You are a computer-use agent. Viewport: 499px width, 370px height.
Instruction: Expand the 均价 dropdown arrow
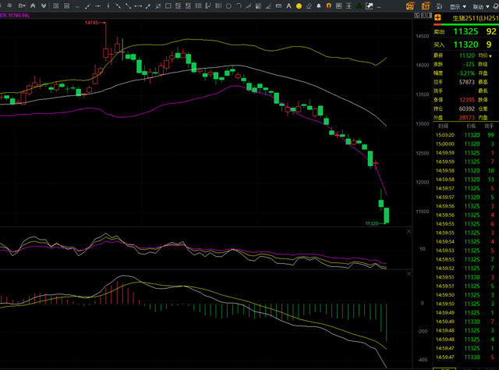tap(490, 56)
